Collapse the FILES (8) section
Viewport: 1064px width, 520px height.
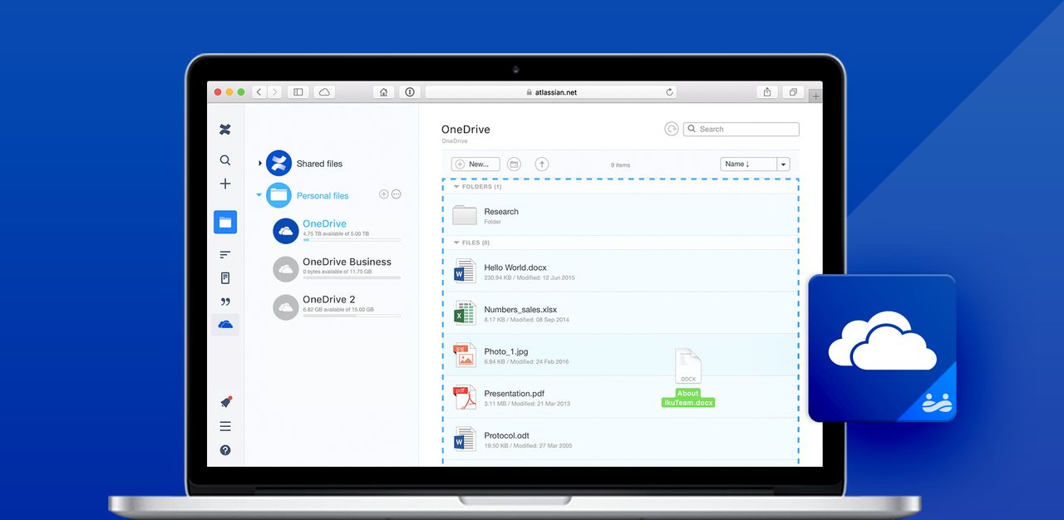pyautogui.click(x=456, y=243)
